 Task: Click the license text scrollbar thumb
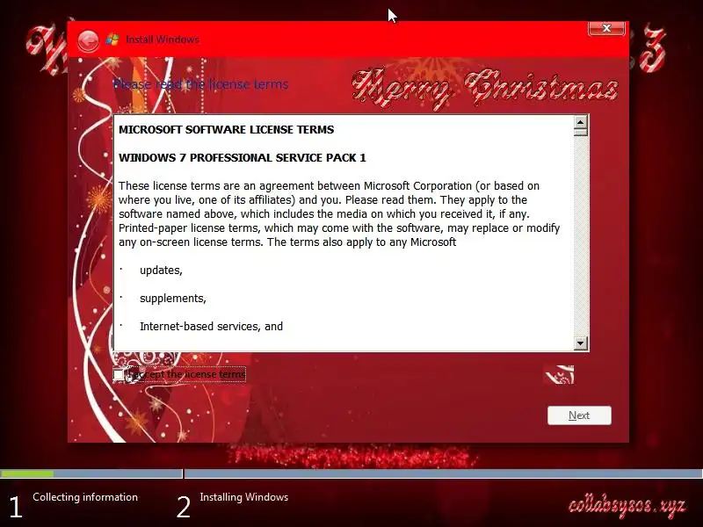click(580, 133)
